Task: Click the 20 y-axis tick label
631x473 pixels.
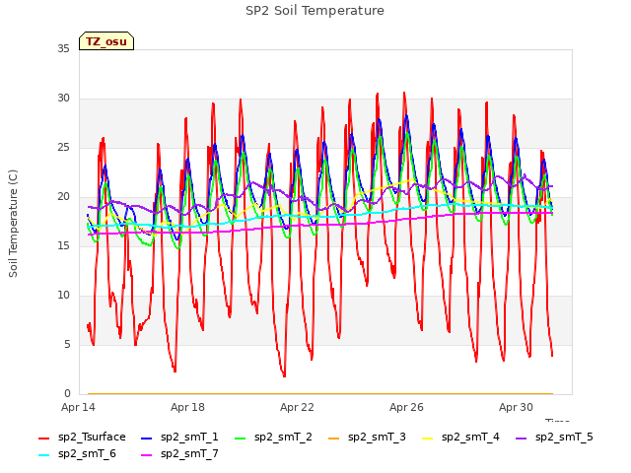Action: click(63, 197)
